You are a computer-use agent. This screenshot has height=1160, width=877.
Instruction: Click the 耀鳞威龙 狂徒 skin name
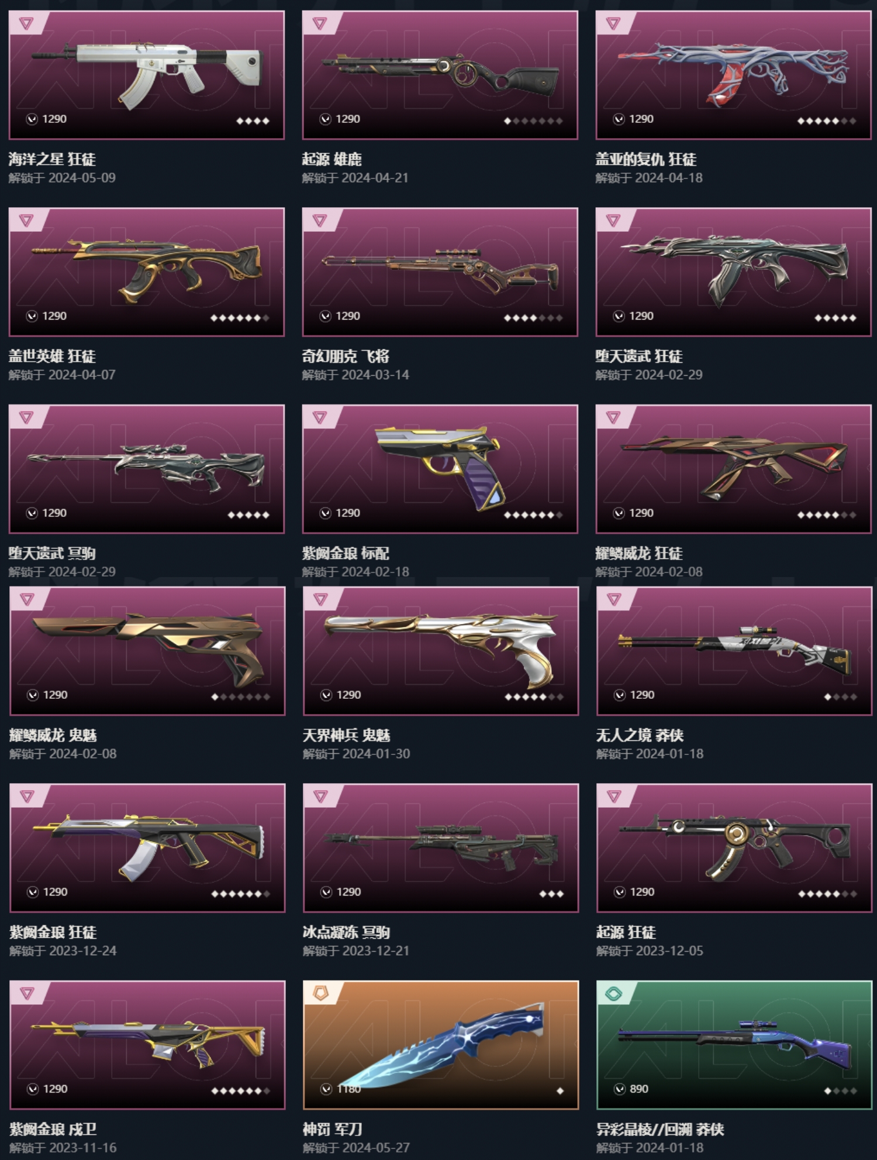639,554
